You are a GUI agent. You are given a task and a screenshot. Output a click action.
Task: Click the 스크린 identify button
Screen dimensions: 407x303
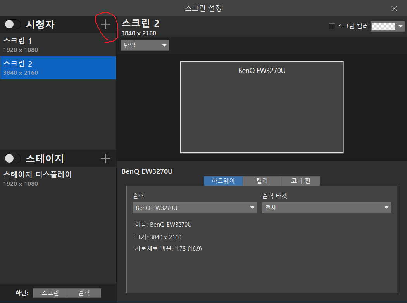pyautogui.click(x=50, y=293)
